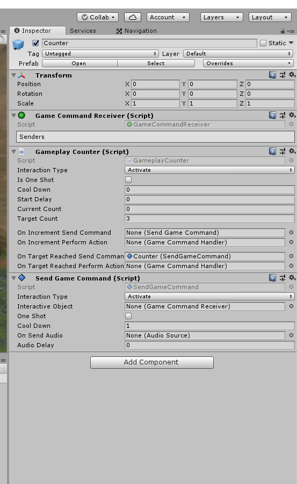Toggle the Counter object active checkbox
This screenshot has height=484, width=297.
(x=35, y=43)
